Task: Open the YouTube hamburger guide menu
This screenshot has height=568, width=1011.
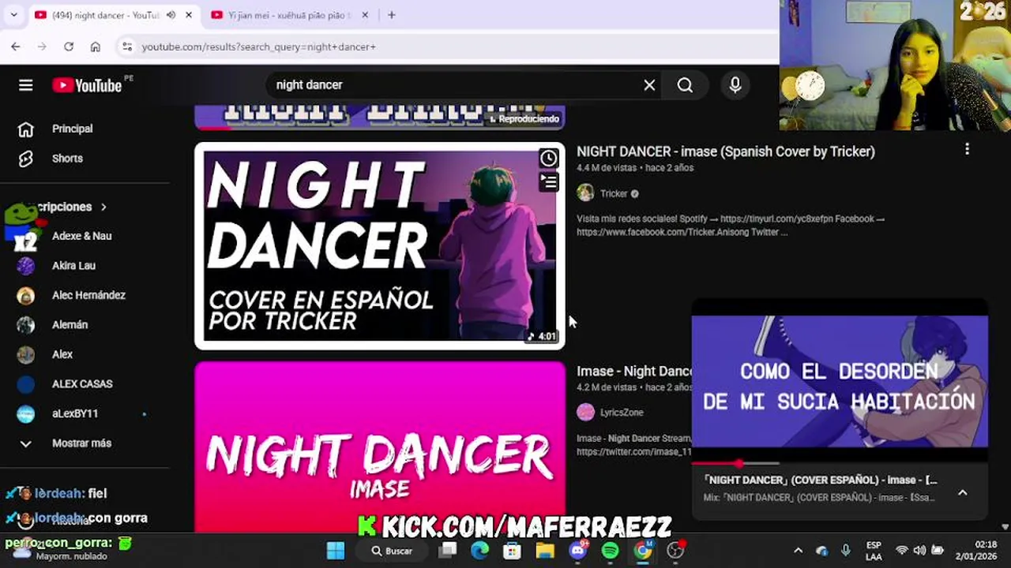Action: pos(25,85)
